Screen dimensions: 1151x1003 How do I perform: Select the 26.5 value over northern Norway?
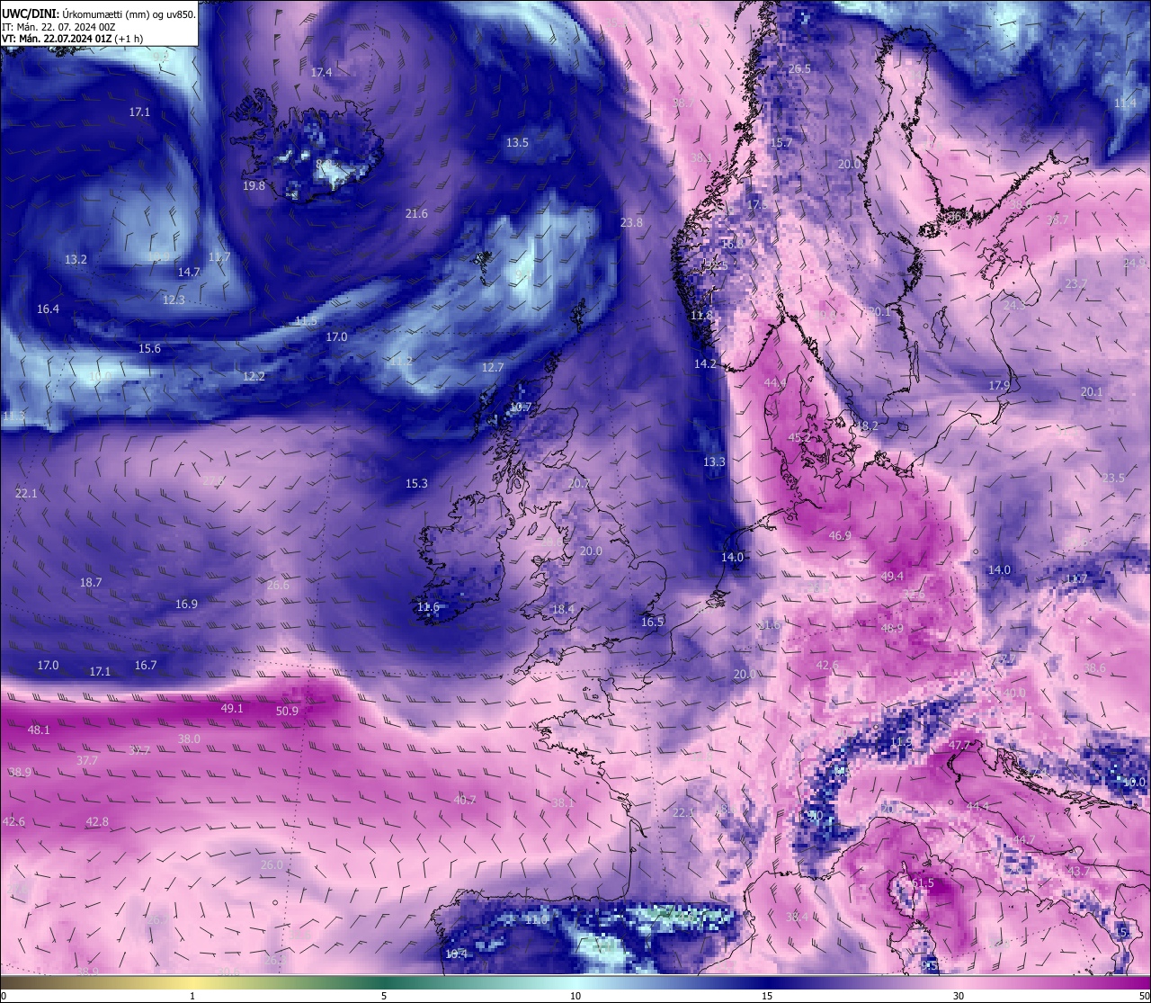click(x=799, y=68)
